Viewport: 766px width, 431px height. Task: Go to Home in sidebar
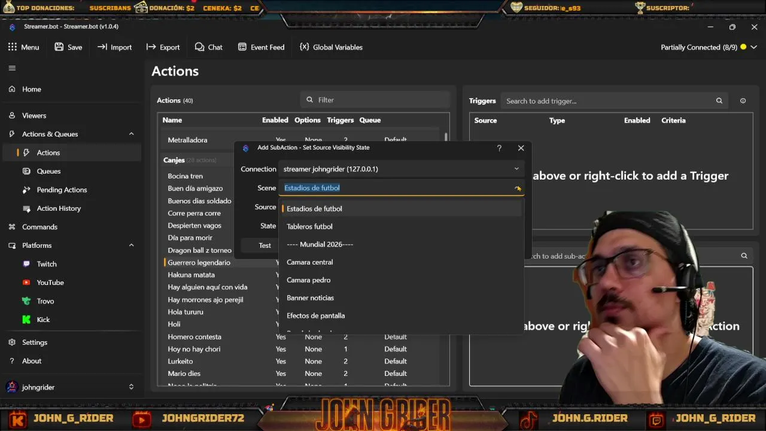71,89
